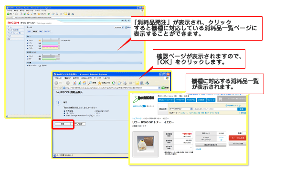The width and height of the screenshot is (296, 173).
Task: Open Favorites menu in NetRICOH IE window
Action: [86, 78]
